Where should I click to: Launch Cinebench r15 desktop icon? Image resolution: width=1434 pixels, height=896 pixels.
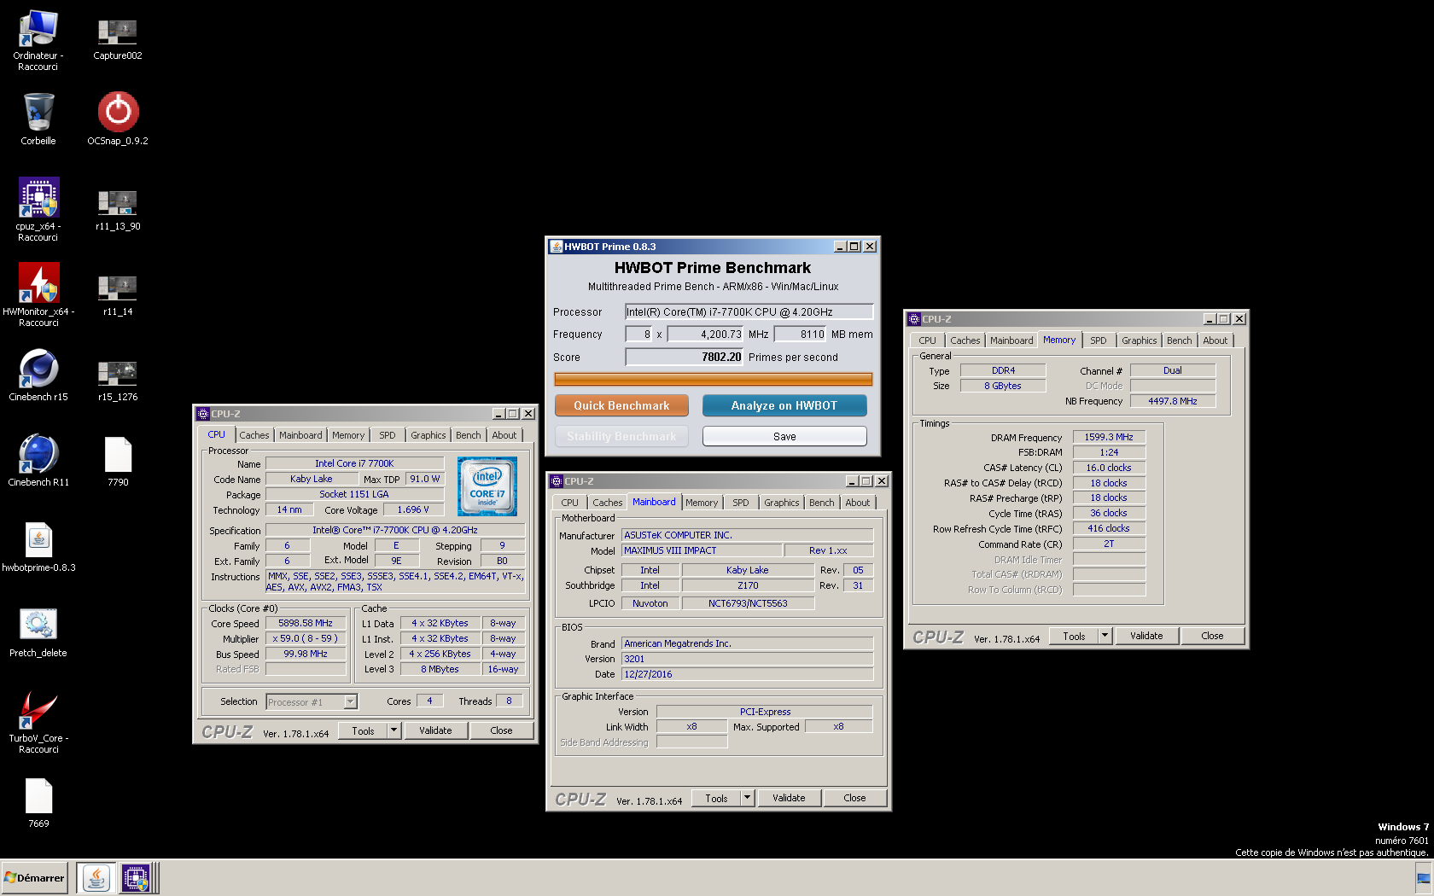tap(38, 375)
